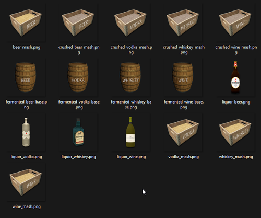
Task: Select the crushed_whiskey_mash.png crate thumbnail
Action: point(183,23)
